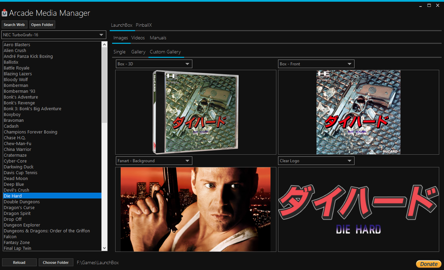The width and height of the screenshot is (444, 270).
Task: Select Double Dungeons in the game list
Action: pos(52,202)
